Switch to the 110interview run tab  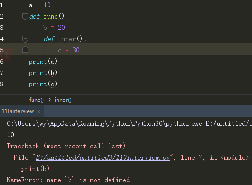pyautogui.click(x=18, y=111)
